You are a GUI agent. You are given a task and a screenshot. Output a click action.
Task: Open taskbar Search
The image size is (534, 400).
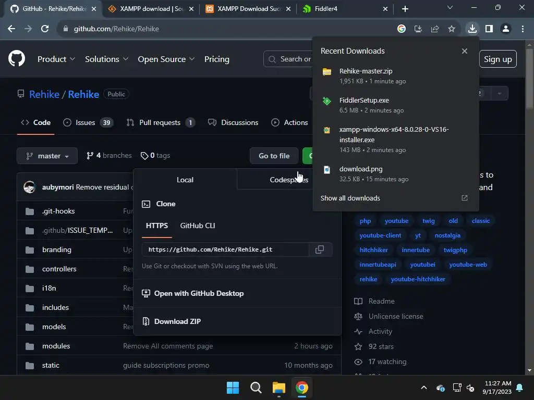click(256, 387)
